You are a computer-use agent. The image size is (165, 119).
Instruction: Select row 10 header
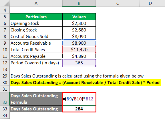click(x=5, y=49)
